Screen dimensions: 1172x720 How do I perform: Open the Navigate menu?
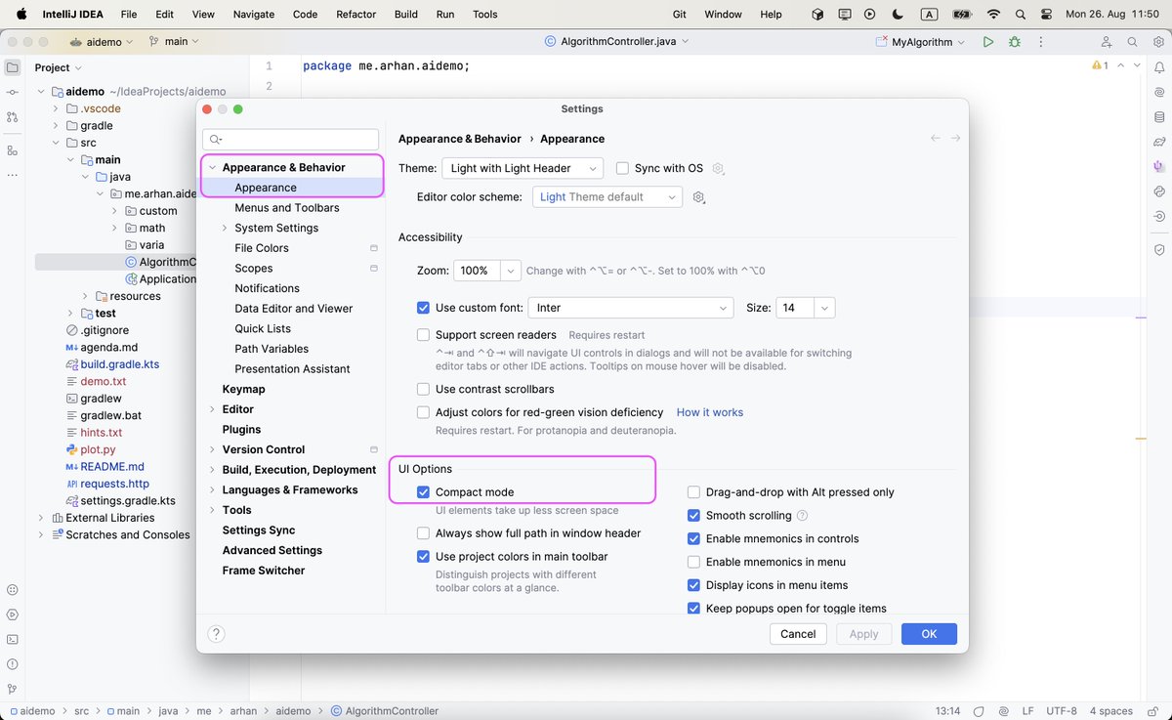(254, 15)
